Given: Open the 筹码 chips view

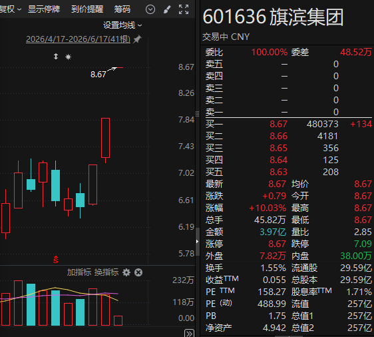Looking at the screenshot, I should (x=122, y=9).
